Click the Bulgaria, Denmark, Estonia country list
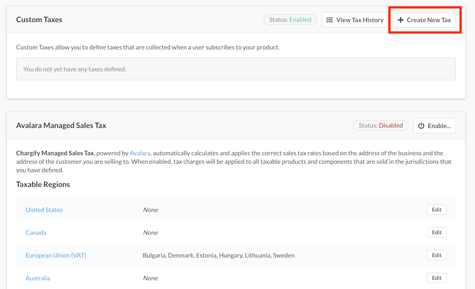This screenshot has width=475, height=289. 219,255
